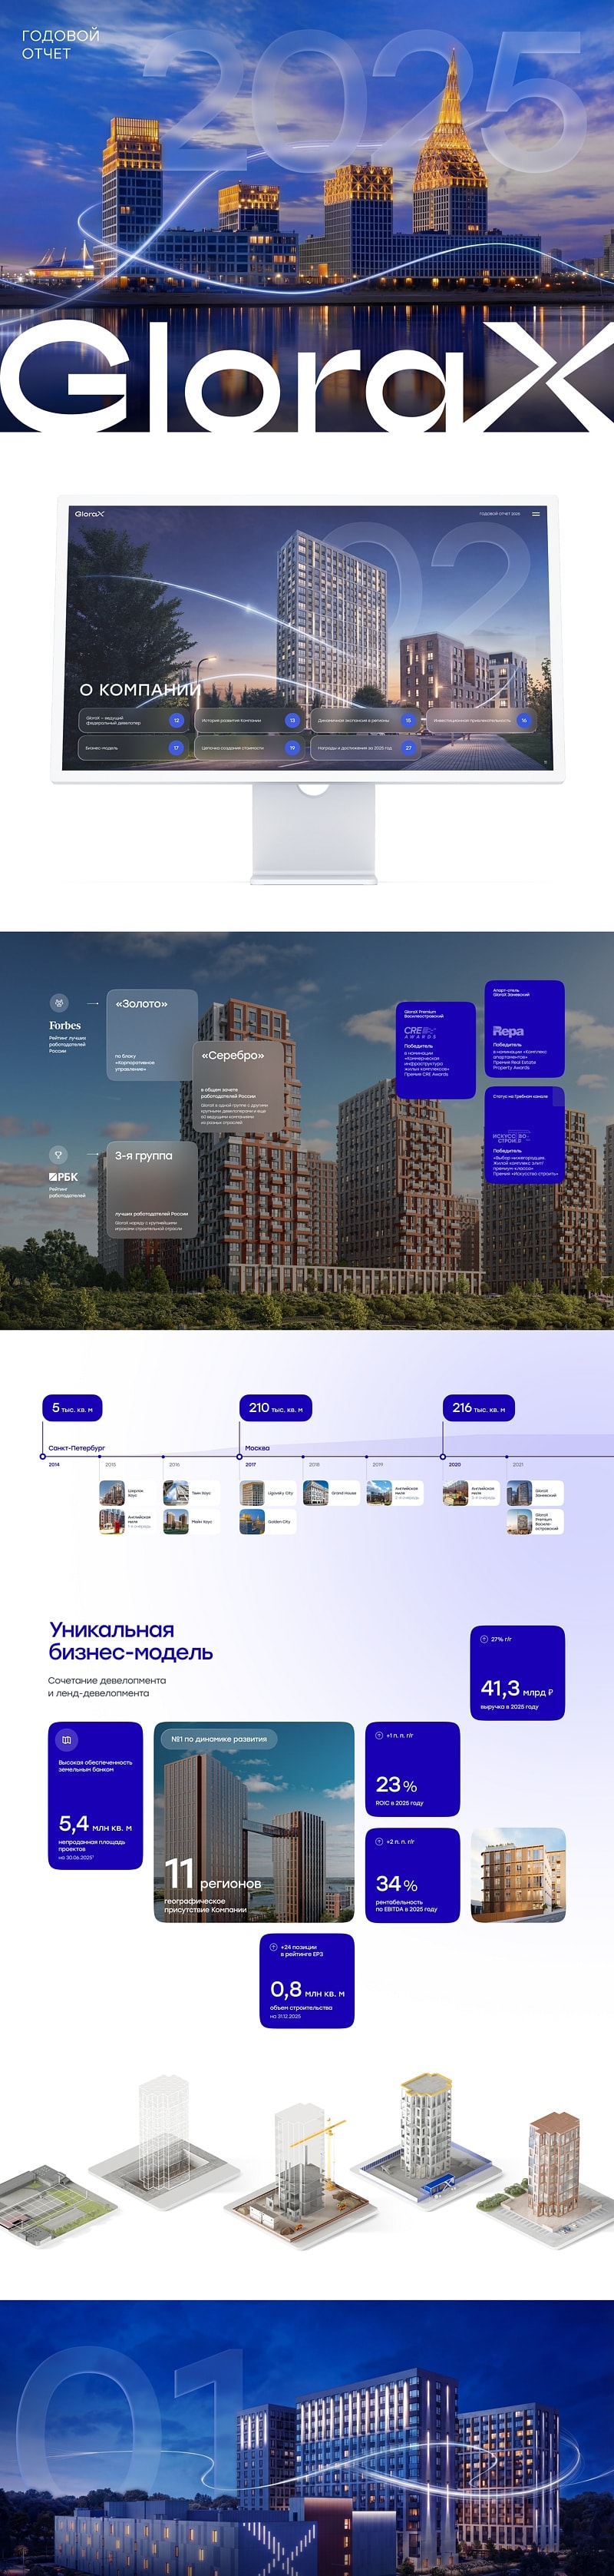Open the '34% рентабельность по EBITDA' card
The image size is (614, 2576).
412,1875
